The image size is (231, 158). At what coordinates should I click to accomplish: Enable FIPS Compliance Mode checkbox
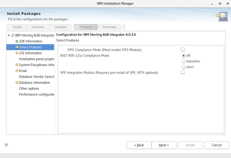[x=183, y=49]
